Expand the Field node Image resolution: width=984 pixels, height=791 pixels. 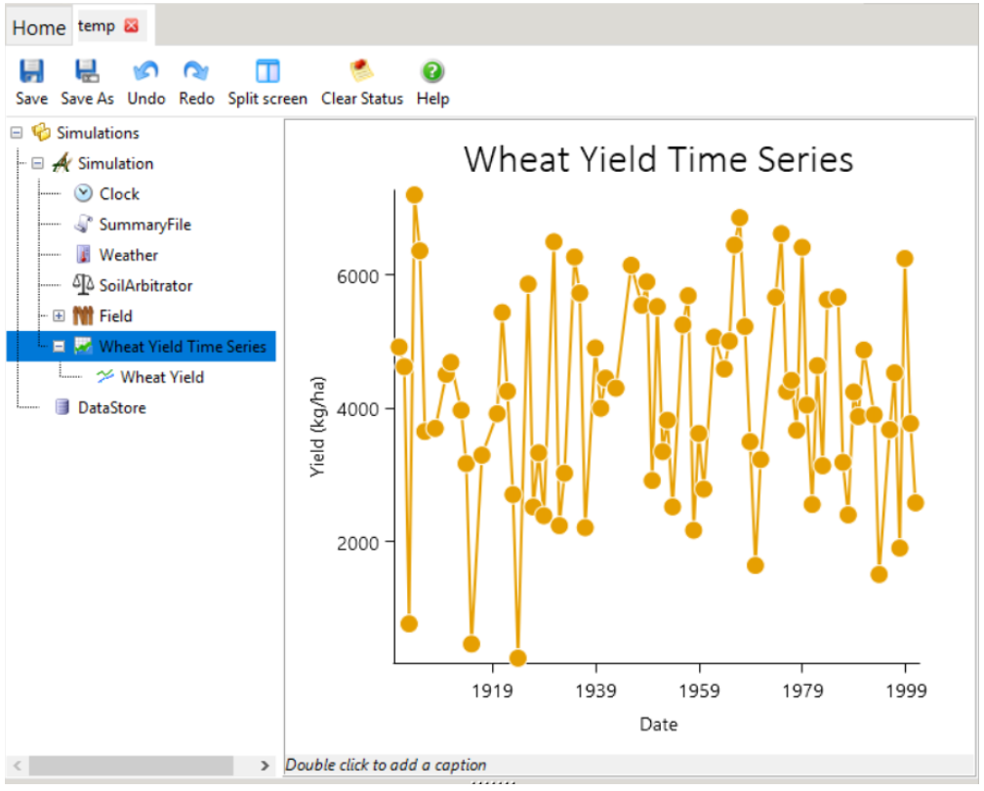tap(59, 315)
